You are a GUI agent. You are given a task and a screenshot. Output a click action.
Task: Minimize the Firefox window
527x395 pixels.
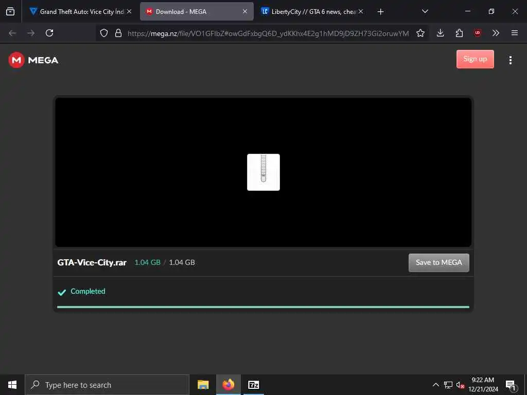(467, 11)
